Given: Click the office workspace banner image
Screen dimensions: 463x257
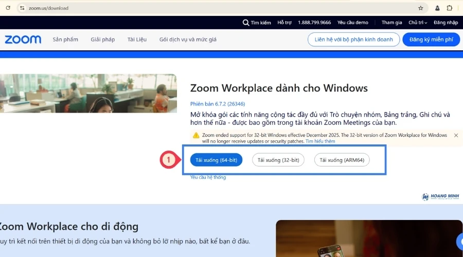Looking at the screenshot, I should pos(88,93).
